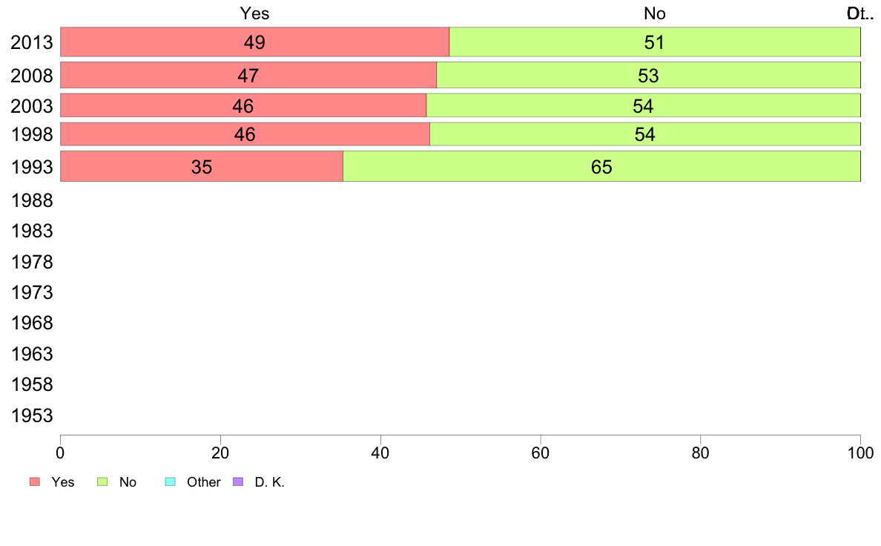Screen dimensions: 881x546
Task: Click the 1953 year axis label
Action: click(32, 415)
